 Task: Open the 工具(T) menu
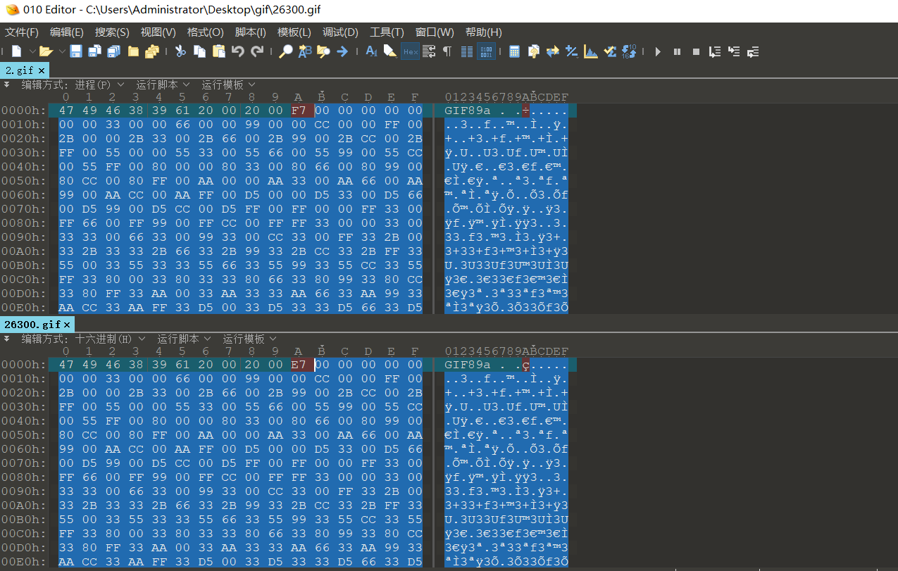[x=387, y=32]
